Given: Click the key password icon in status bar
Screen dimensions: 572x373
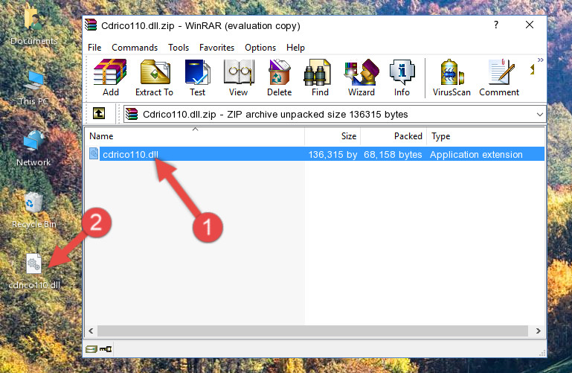Looking at the screenshot, I should pos(106,349).
